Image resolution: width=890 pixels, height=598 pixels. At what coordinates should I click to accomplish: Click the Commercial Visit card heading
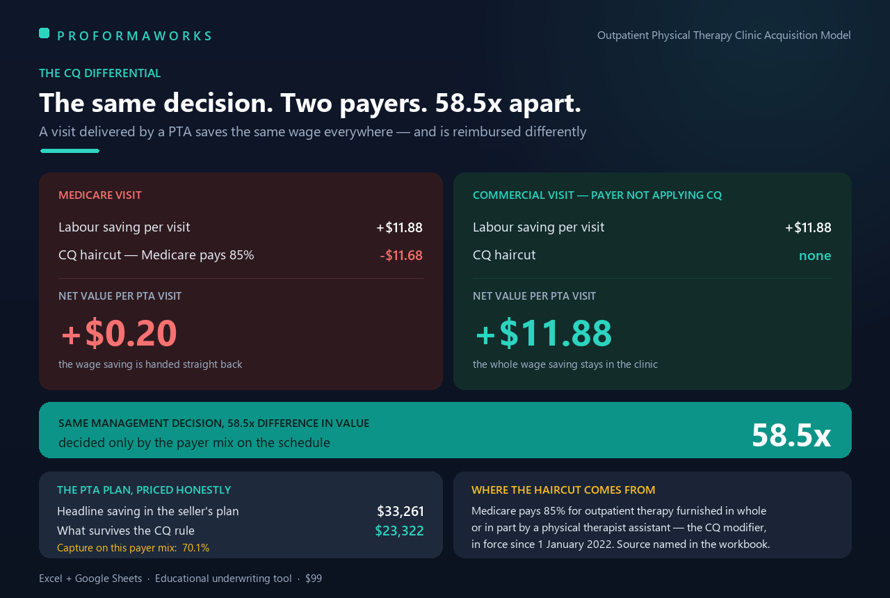(x=597, y=195)
